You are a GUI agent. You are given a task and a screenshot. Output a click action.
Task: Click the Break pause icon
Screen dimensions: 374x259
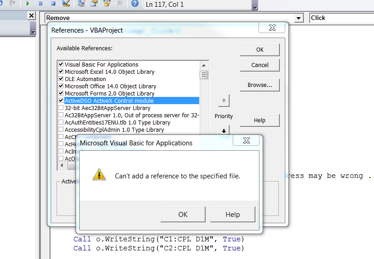[x=40, y=4]
